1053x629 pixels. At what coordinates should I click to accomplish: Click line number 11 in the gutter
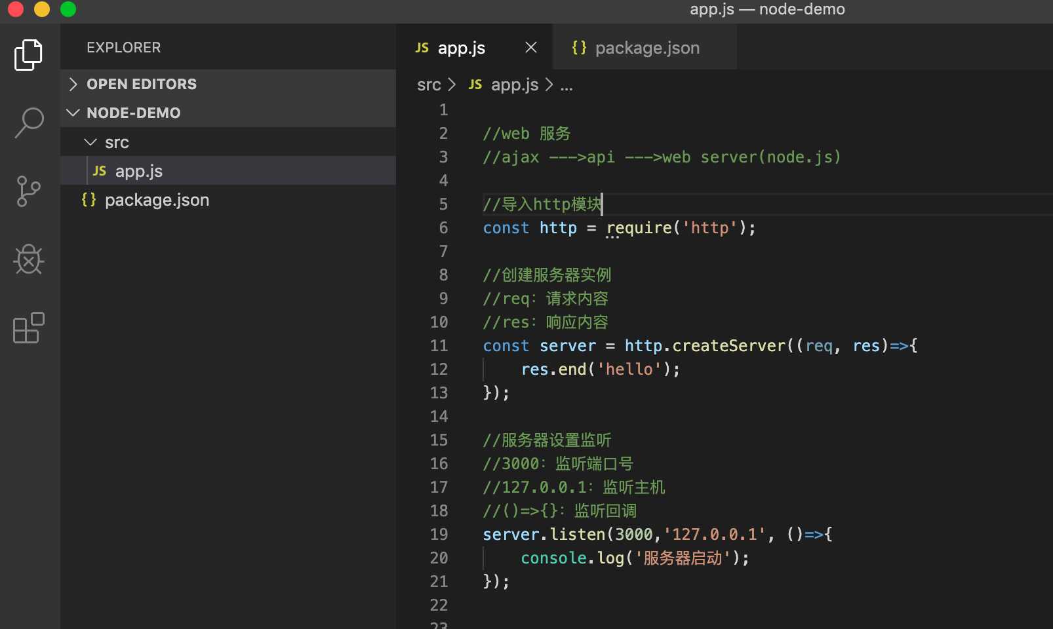coord(439,345)
